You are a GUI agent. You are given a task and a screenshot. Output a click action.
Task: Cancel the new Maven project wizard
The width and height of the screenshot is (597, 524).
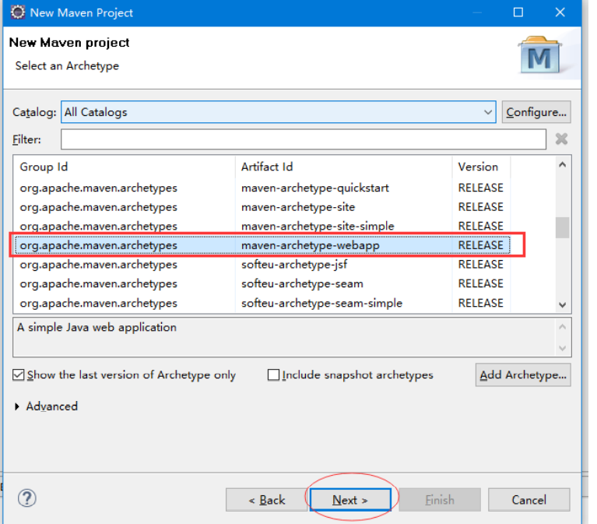point(529,500)
